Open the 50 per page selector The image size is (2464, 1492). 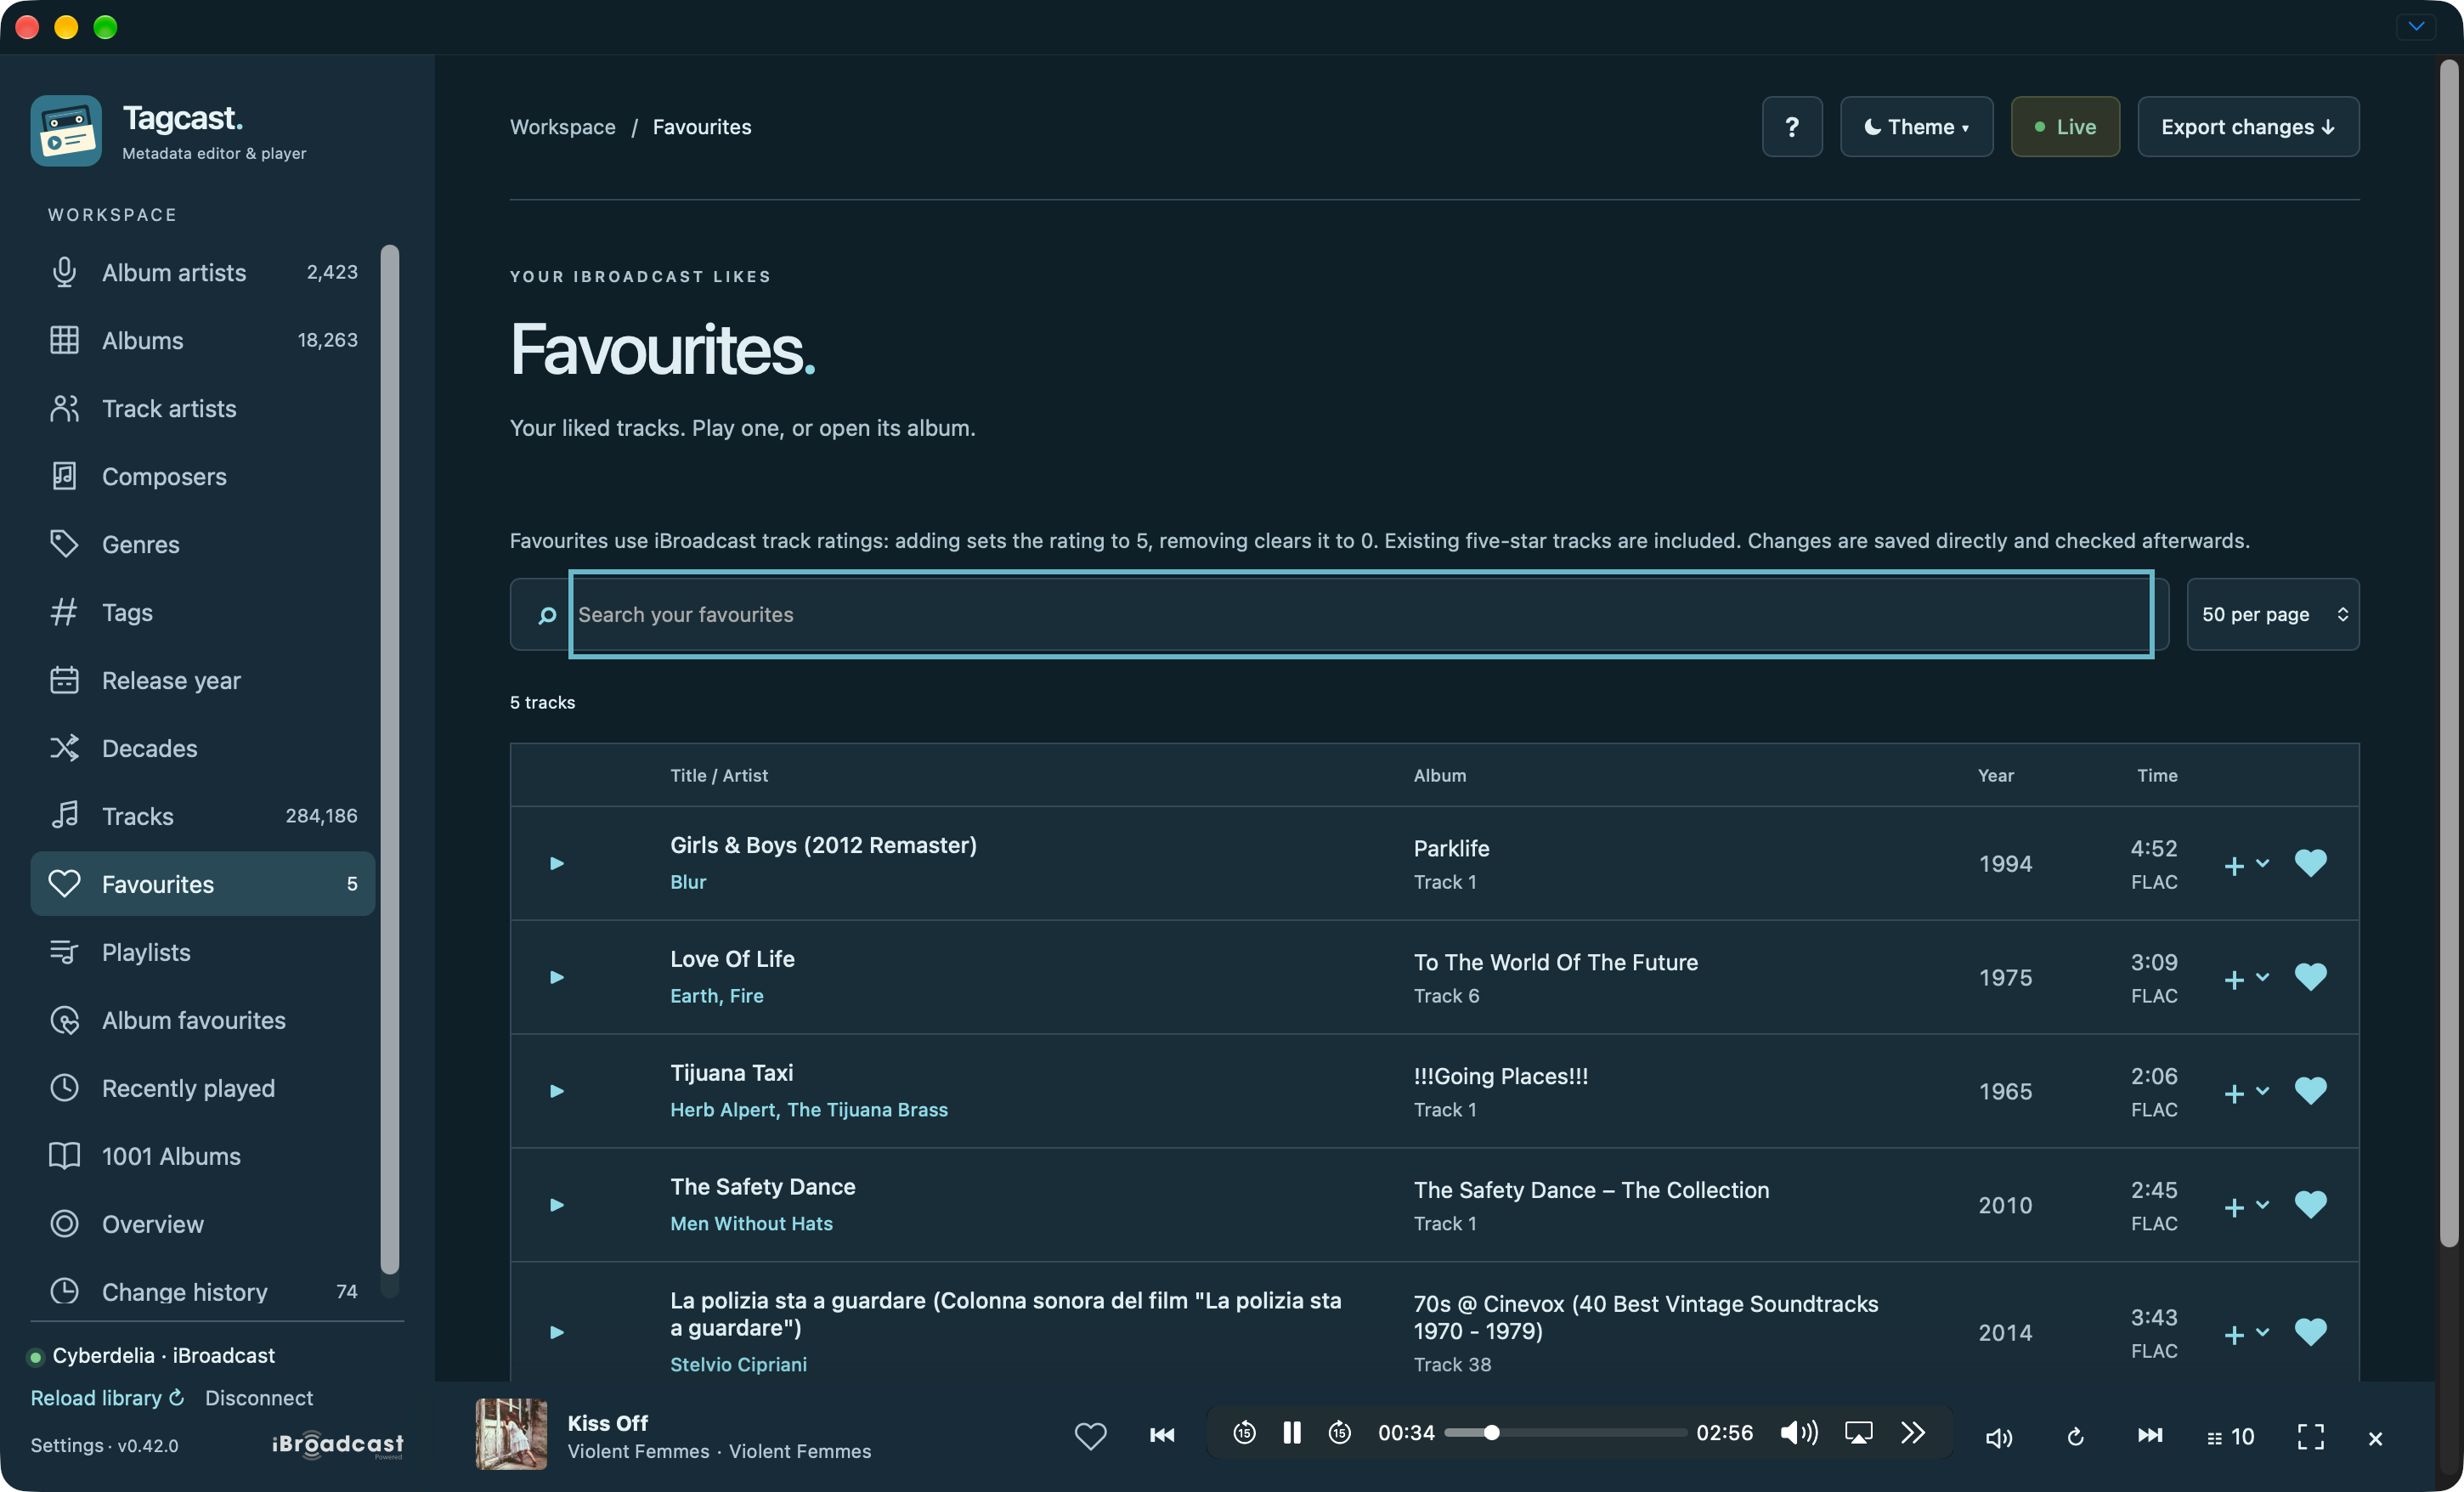pos(2272,615)
